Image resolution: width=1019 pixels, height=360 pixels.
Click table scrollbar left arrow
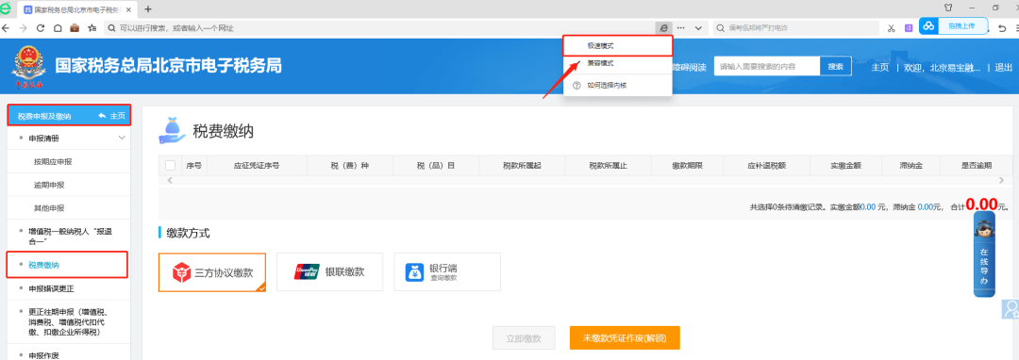pos(170,180)
